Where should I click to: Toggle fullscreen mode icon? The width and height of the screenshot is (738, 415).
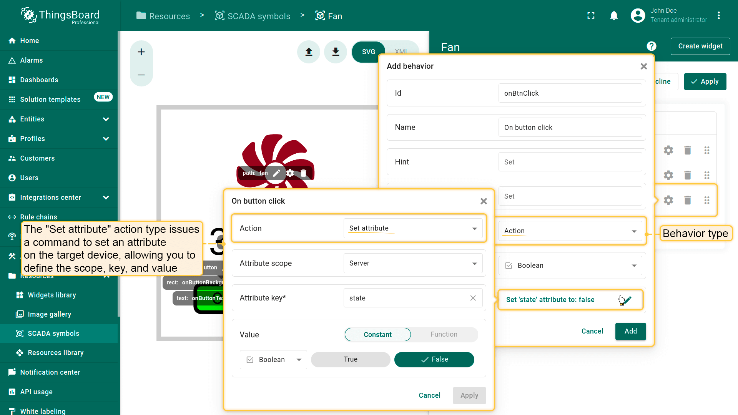591,16
